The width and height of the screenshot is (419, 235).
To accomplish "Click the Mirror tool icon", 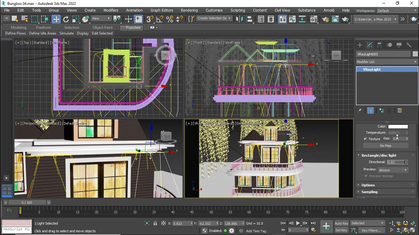I will click(240, 19).
